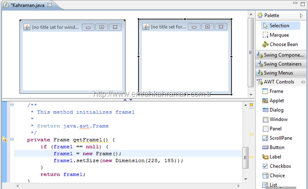Choose the Marquee tool
This screenshot has width=308, height=189.
pyautogui.click(x=276, y=35)
